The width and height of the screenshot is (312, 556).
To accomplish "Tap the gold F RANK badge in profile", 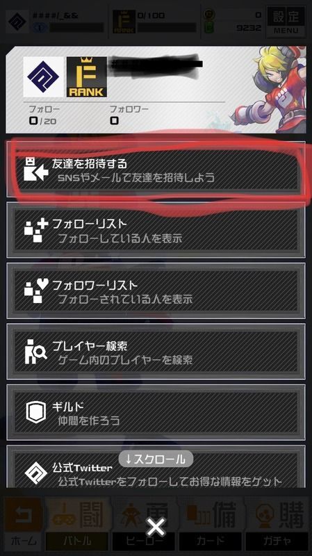I will (x=86, y=77).
